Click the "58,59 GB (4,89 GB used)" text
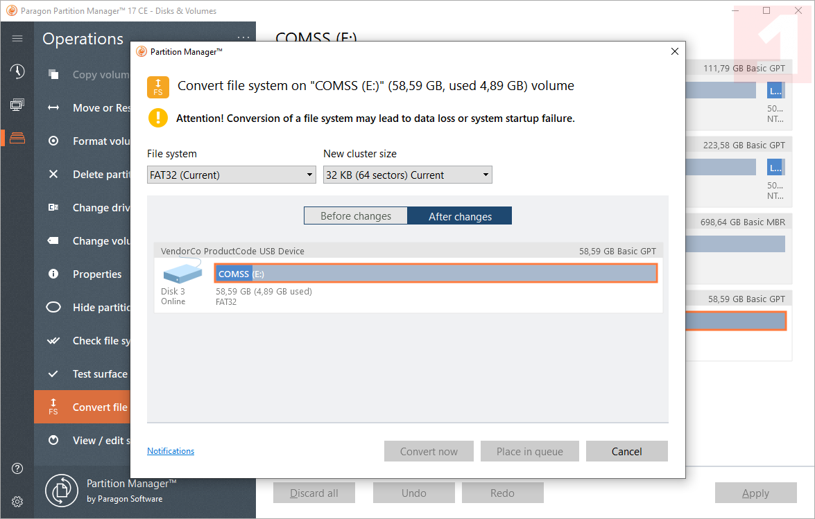The image size is (815, 519). point(264,292)
